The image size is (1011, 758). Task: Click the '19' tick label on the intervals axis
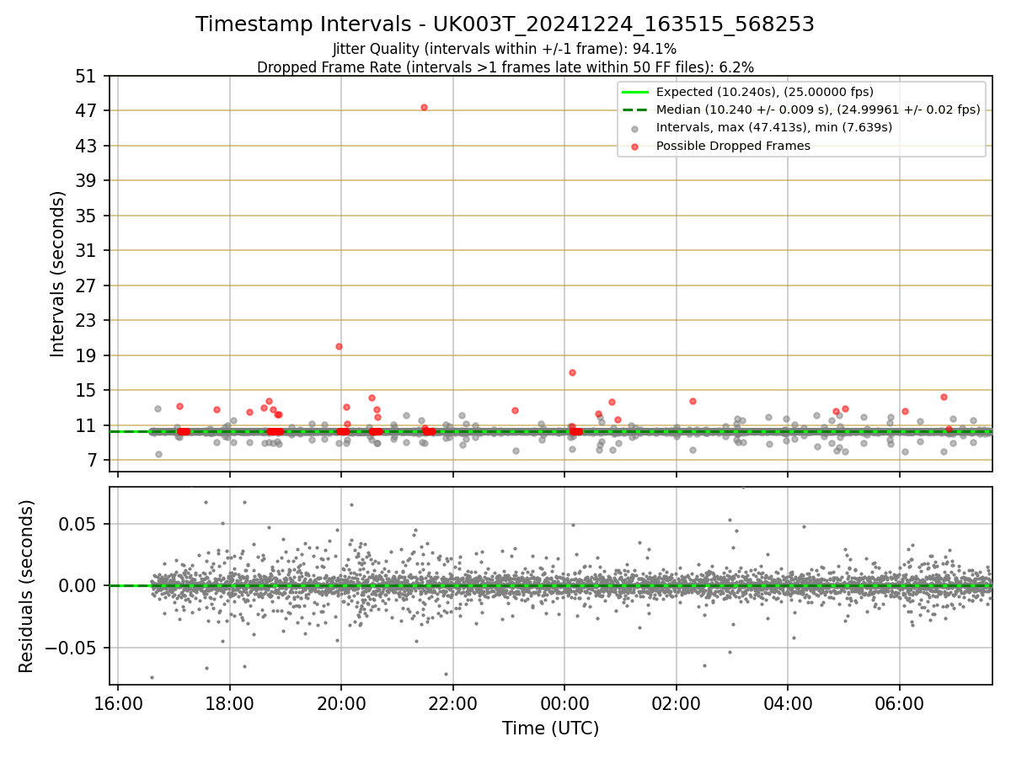pyautogui.click(x=86, y=355)
